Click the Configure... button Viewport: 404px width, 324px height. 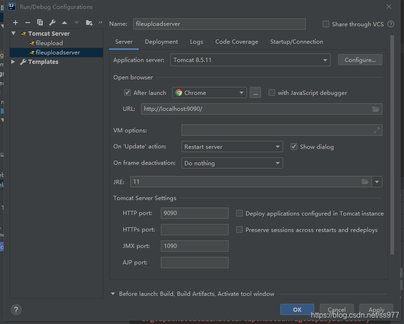pyautogui.click(x=360, y=60)
